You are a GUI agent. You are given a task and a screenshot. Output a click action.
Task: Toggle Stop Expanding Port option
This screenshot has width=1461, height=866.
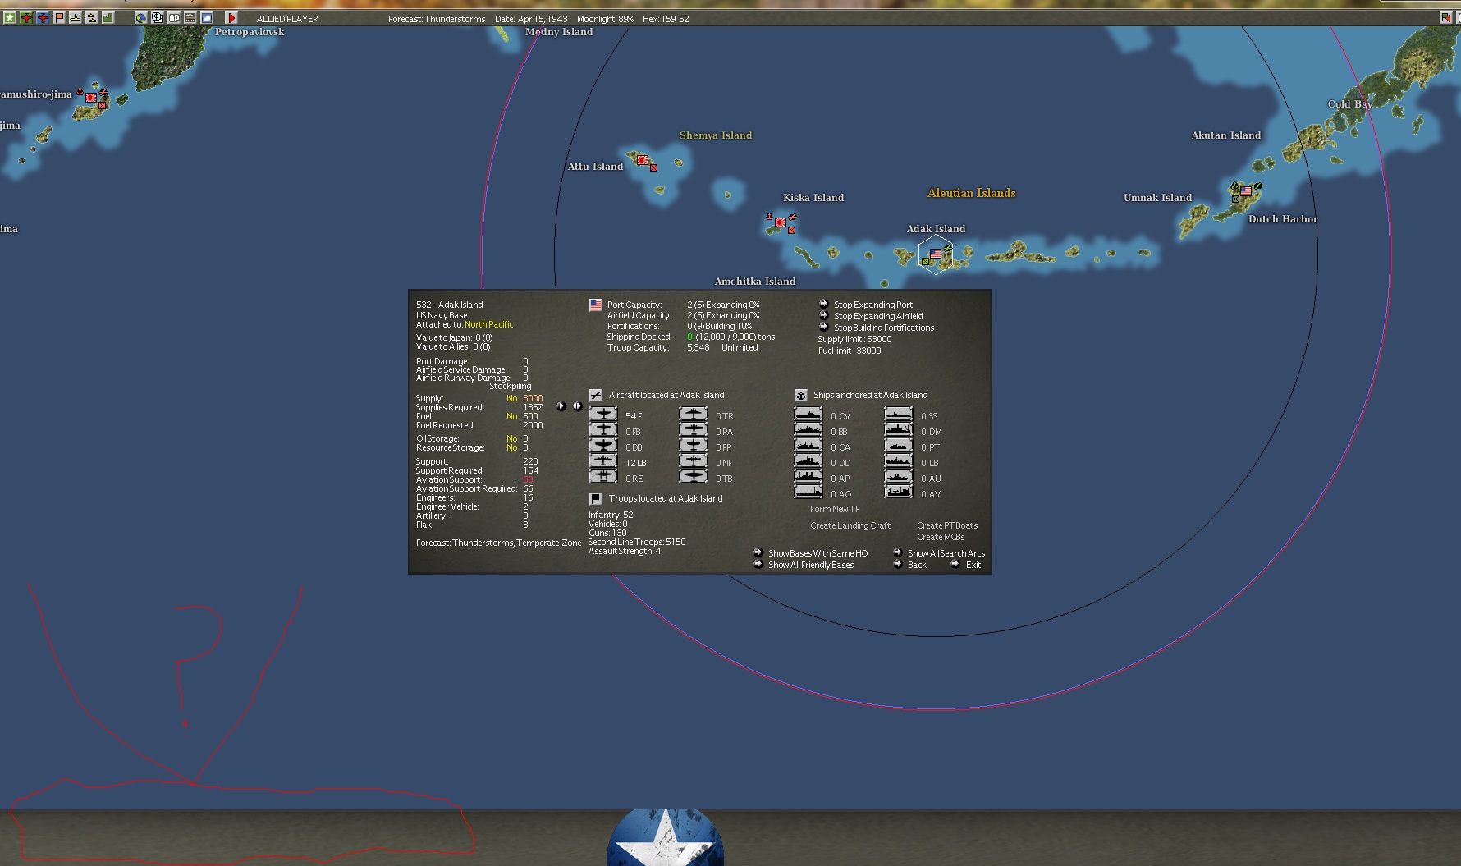click(872, 305)
